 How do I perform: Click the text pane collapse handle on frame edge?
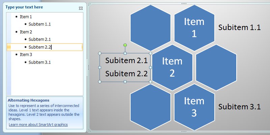(88, 67)
